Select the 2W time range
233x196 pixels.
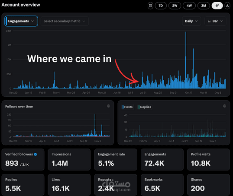tap(175, 6)
